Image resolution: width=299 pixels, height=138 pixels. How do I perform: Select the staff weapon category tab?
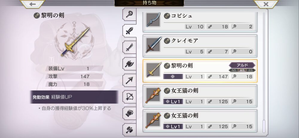(x=129, y=14)
